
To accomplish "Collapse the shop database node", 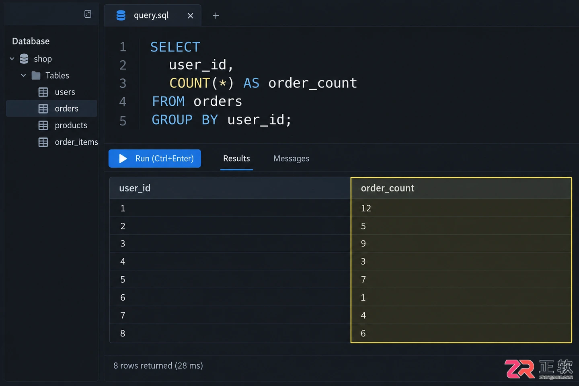I will coord(12,59).
